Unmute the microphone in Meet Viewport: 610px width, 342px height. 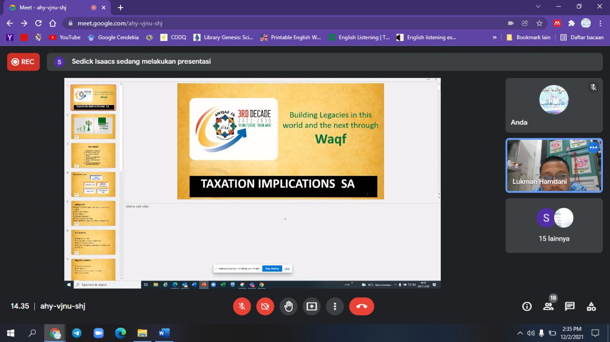click(x=242, y=306)
